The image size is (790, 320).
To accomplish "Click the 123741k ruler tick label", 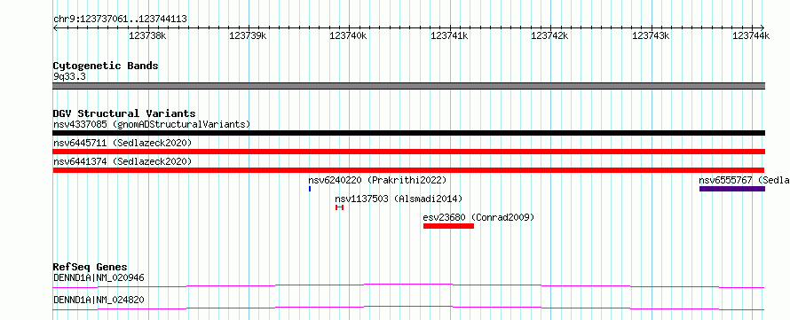I will (449, 35).
